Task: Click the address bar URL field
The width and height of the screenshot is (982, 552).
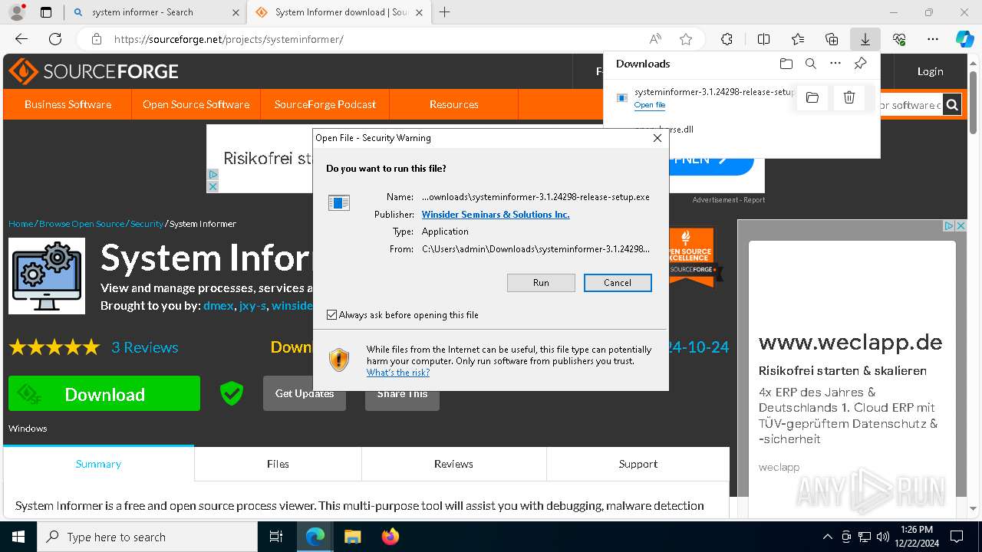Action: (x=376, y=39)
